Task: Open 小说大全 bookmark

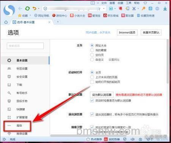Action: (x=77, y=15)
